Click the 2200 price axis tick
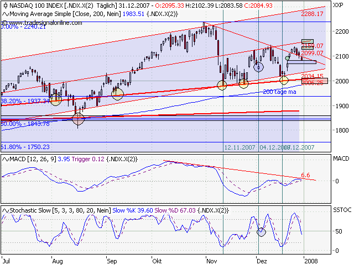The height and width of the screenshot is (265, 354). (342, 31)
